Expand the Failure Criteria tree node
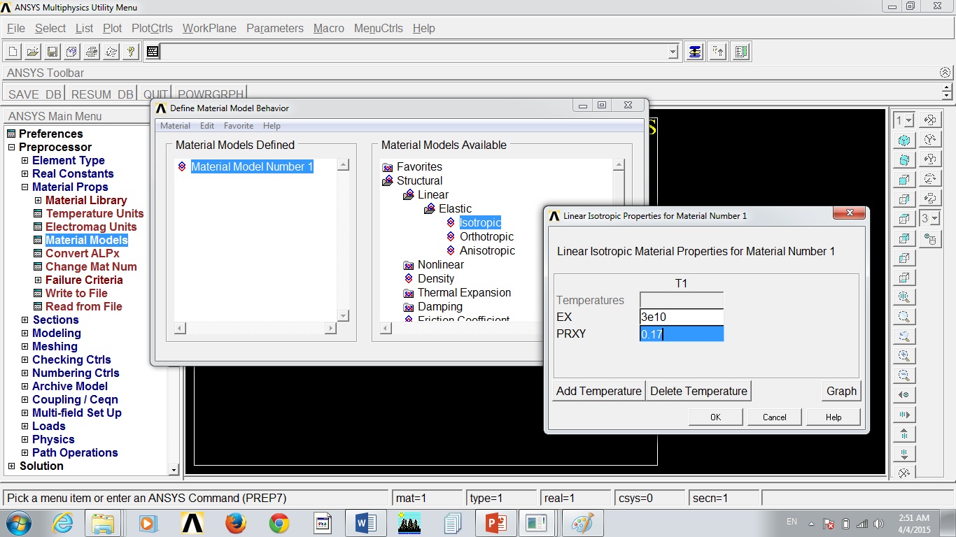The height and width of the screenshot is (537, 956). 38,280
